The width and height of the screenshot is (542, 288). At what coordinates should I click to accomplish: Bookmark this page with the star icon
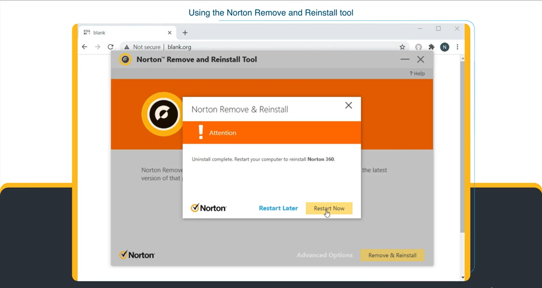(x=402, y=47)
